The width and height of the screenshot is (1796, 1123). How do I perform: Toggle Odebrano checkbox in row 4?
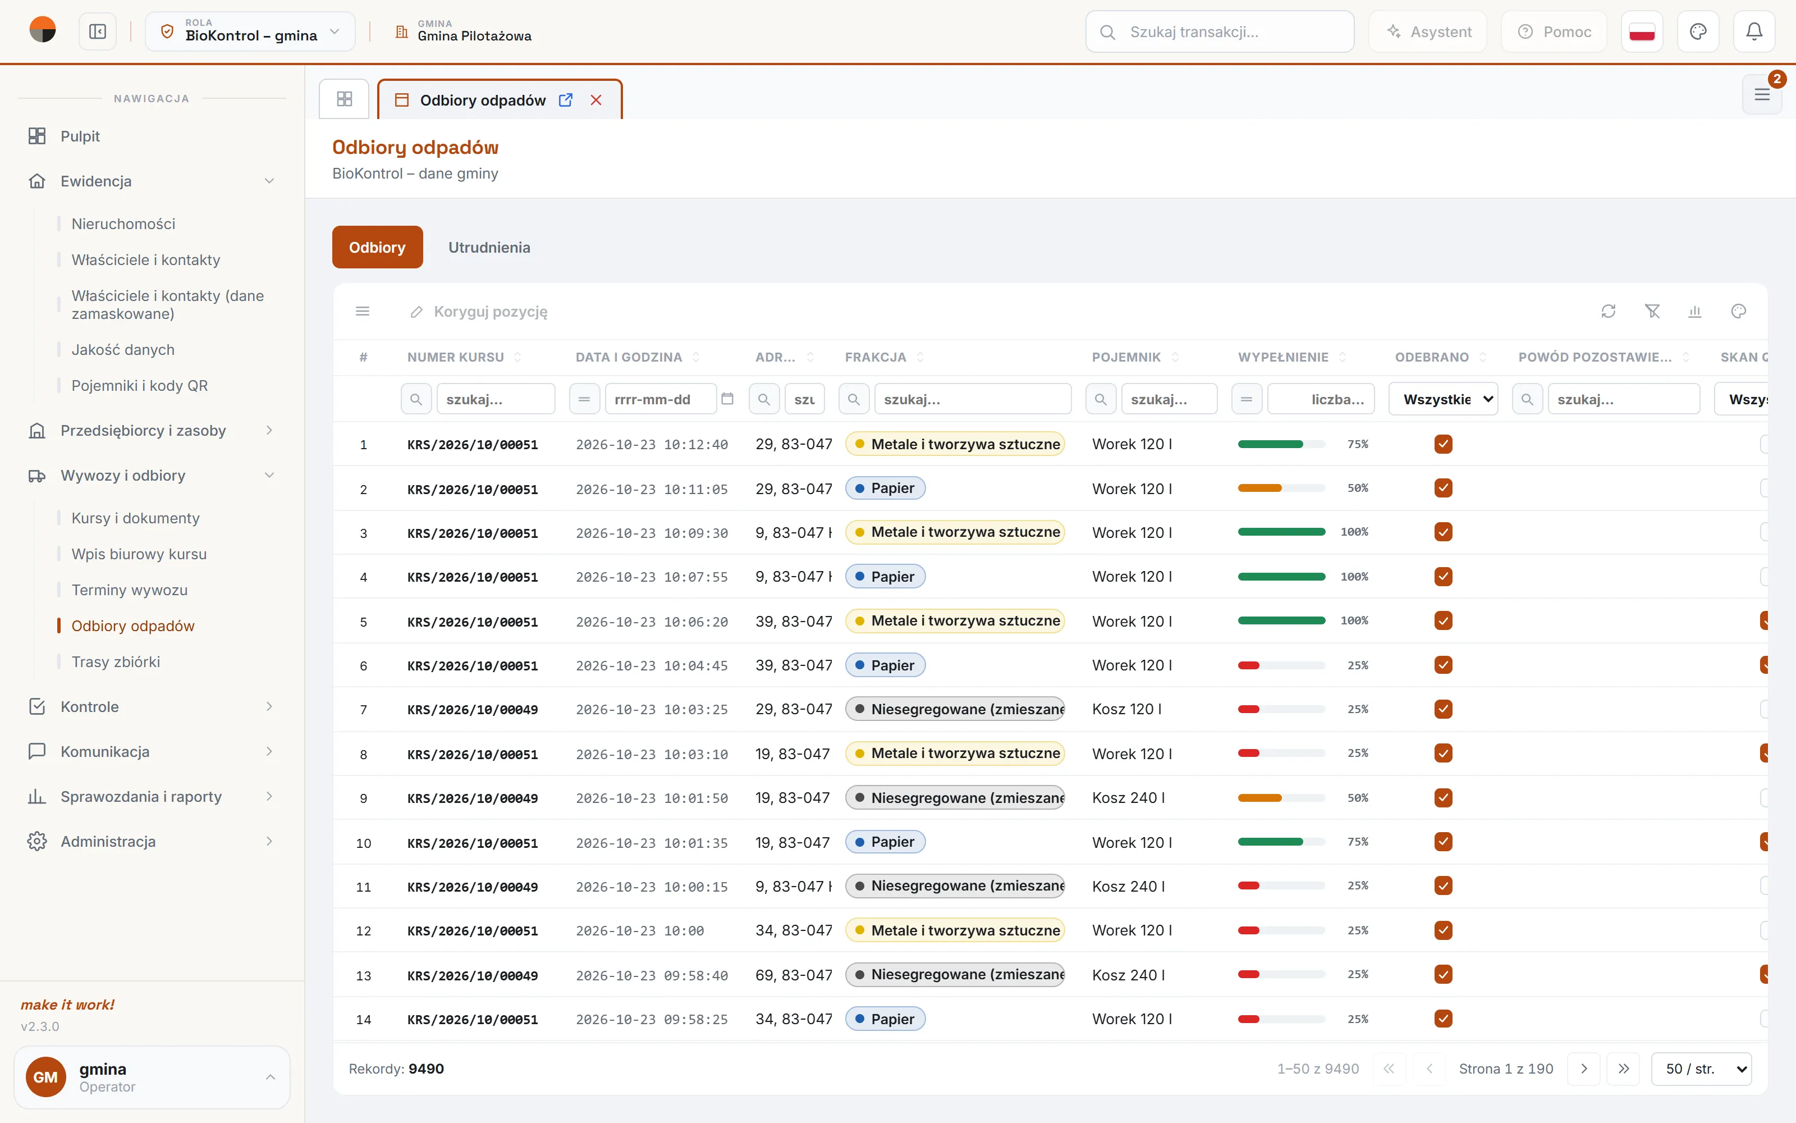click(1443, 576)
